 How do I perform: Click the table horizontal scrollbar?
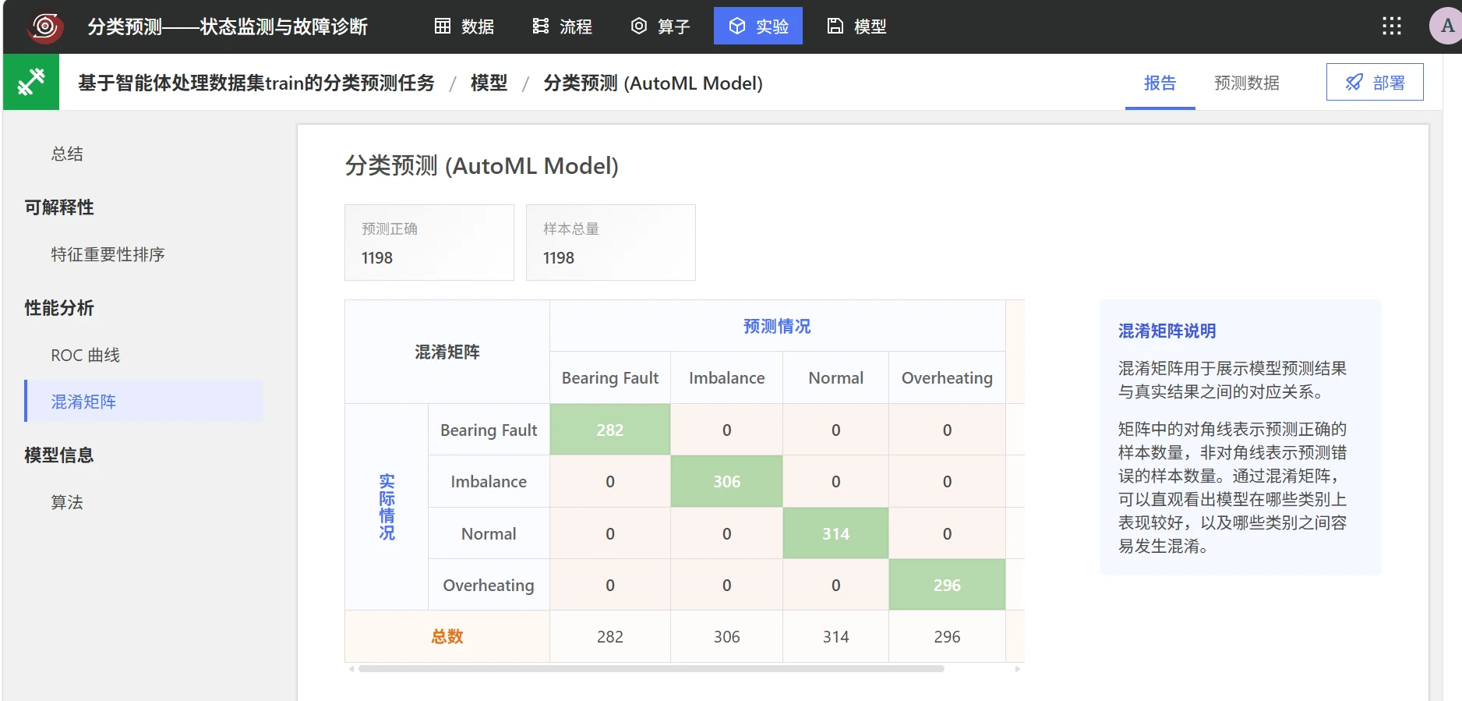tap(652, 668)
